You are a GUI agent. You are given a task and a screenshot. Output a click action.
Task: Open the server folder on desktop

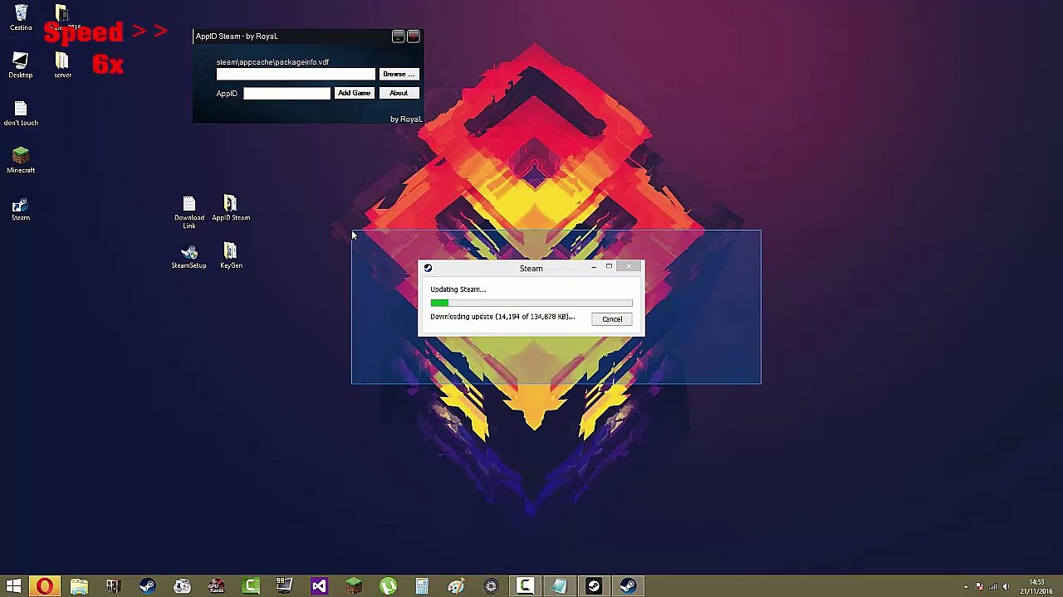click(62, 66)
